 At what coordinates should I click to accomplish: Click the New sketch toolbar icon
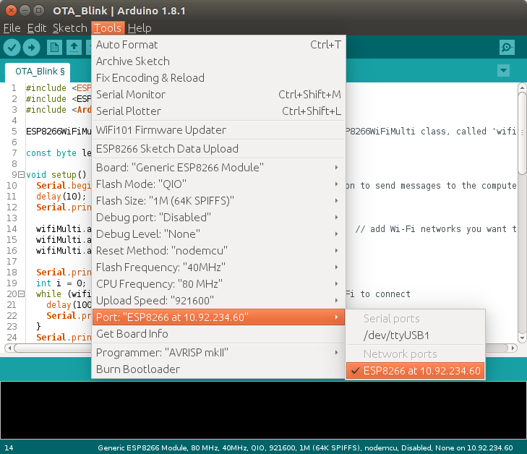54,48
